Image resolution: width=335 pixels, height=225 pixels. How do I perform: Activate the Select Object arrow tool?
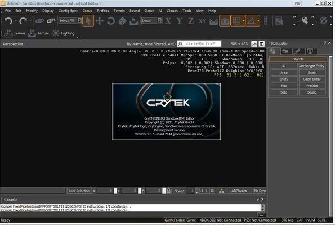pos(88,21)
